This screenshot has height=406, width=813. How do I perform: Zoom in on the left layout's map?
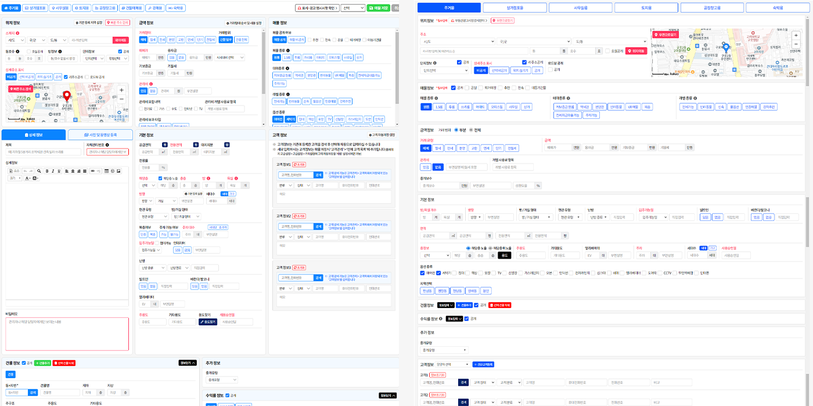click(121, 90)
